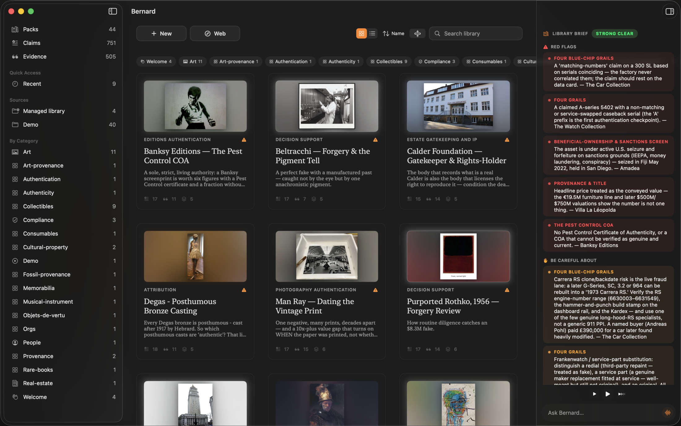This screenshot has width=681, height=426.
Task: Select Musical-instrument category in sidebar
Action: [63, 302]
